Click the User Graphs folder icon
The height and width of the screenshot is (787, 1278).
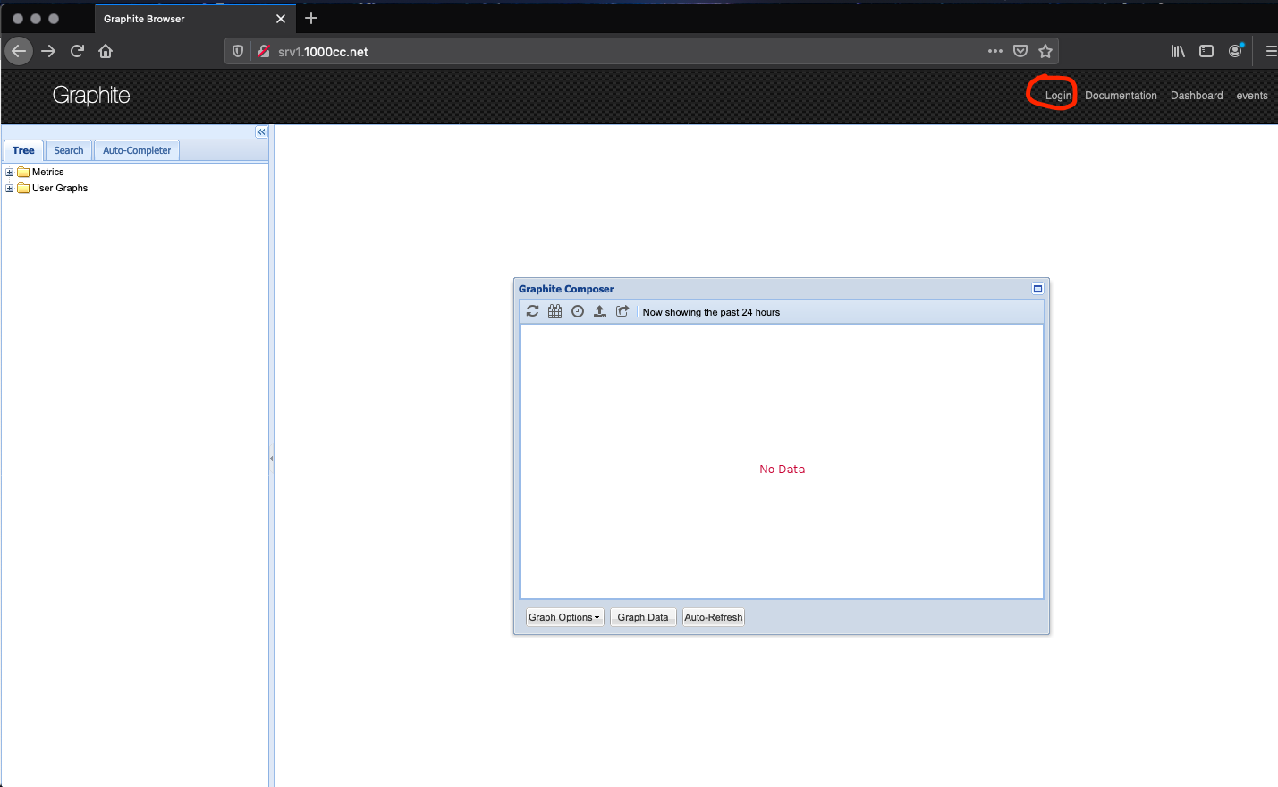[x=24, y=188]
